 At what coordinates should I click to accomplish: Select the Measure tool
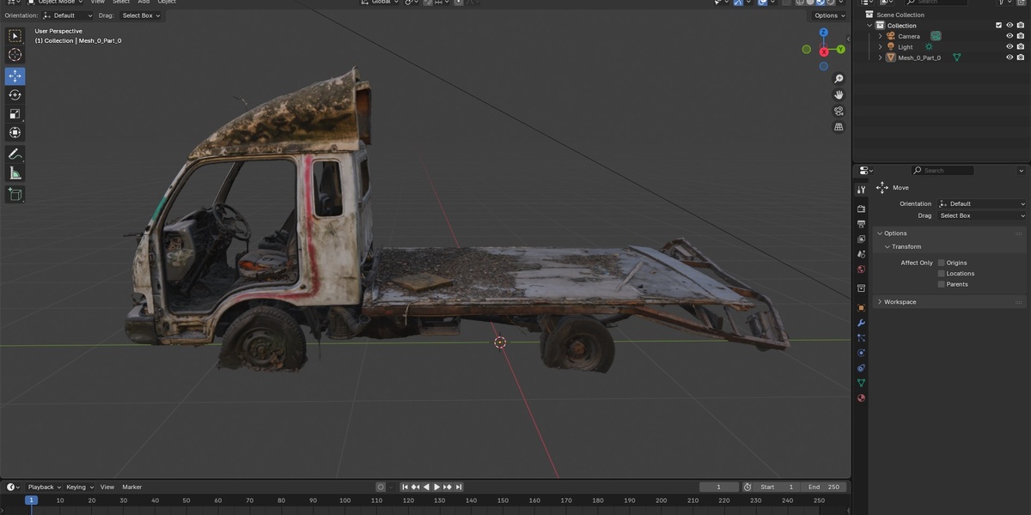[15, 173]
